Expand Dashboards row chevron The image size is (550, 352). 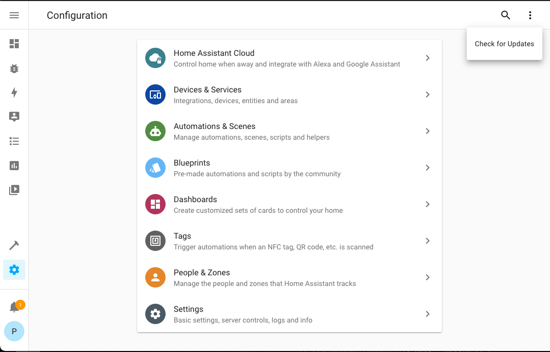pyautogui.click(x=428, y=204)
